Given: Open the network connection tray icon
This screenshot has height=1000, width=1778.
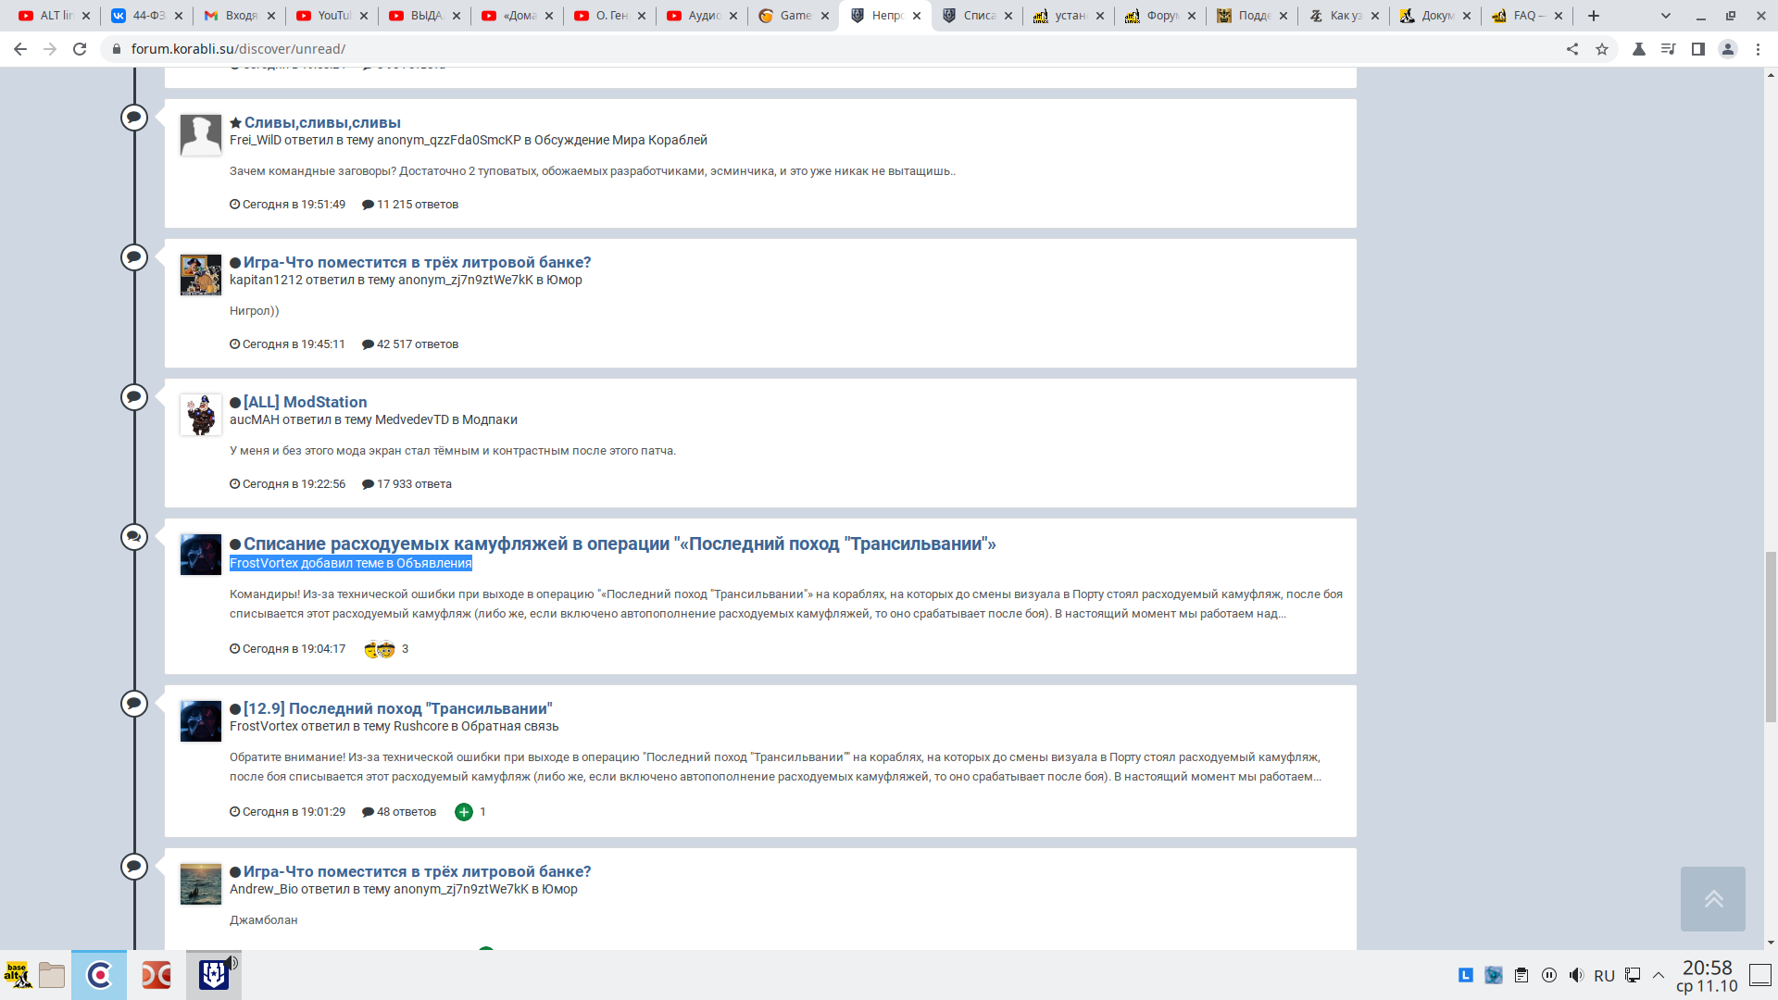Looking at the screenshot, I should (1633, 975).
